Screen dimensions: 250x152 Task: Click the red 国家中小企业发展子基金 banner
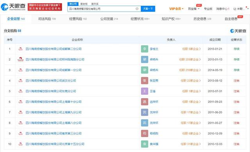pos(45,7)
